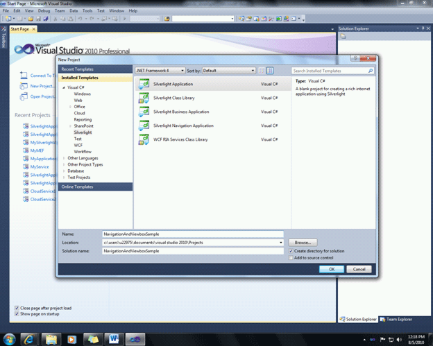Image resolution: width=433 pixels, height=346 pixels.
Task: Click the Open Project icon on Start Page
Action: [x=24, y=96]
